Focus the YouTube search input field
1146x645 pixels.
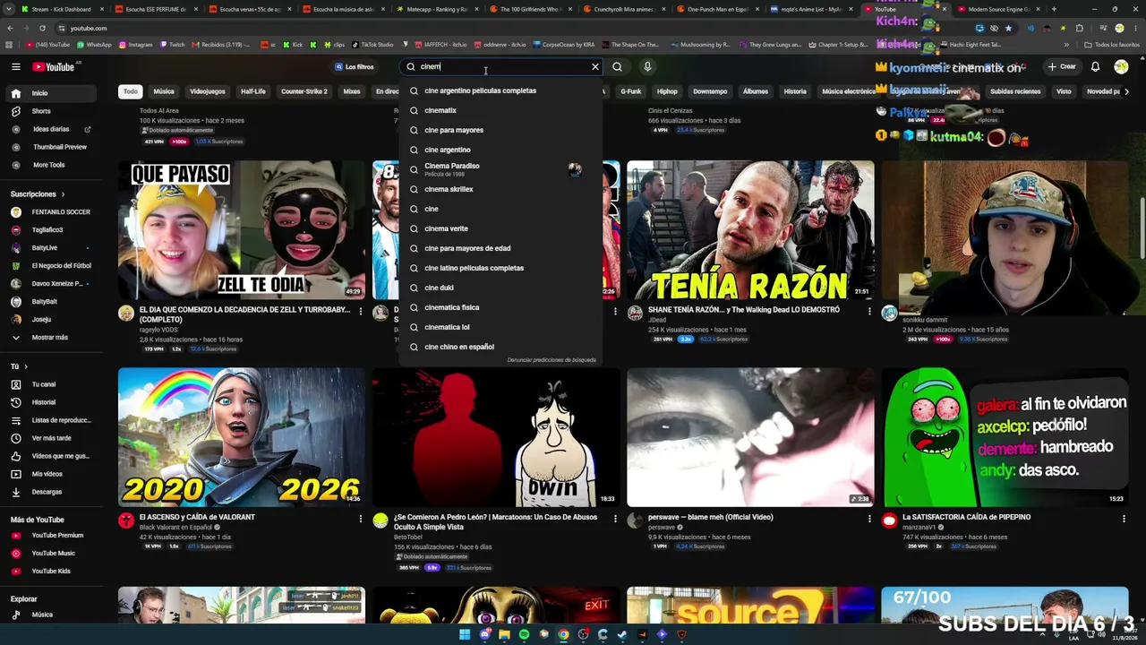[x=501, y=66]
